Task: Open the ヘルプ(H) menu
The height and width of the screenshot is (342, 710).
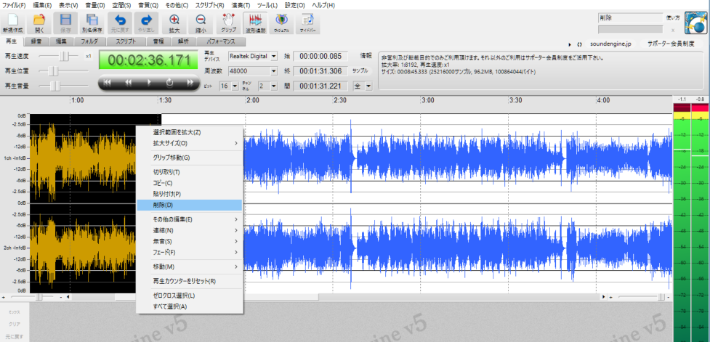Action: point(323,5)
